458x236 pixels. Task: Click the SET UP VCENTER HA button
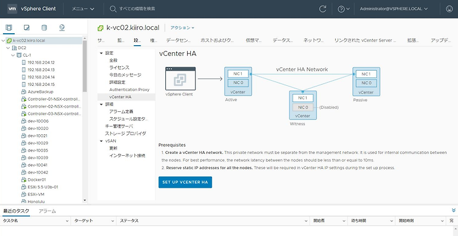185,183
